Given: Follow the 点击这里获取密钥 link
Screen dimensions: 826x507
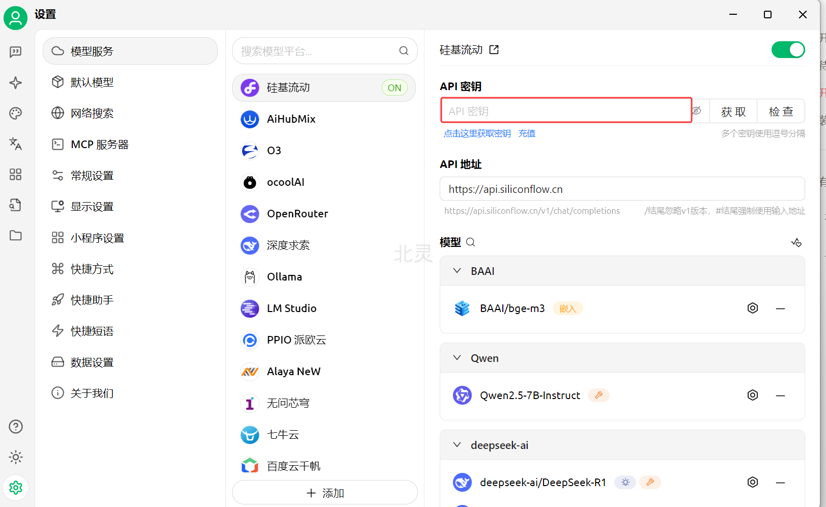Looking at the screenshot, I should (x=477, y=133).
